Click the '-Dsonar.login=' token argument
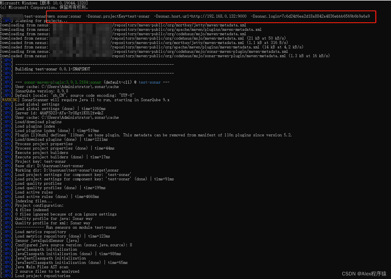Image resolution: width=391 pixels, height=279 pixels. [310, 16]
